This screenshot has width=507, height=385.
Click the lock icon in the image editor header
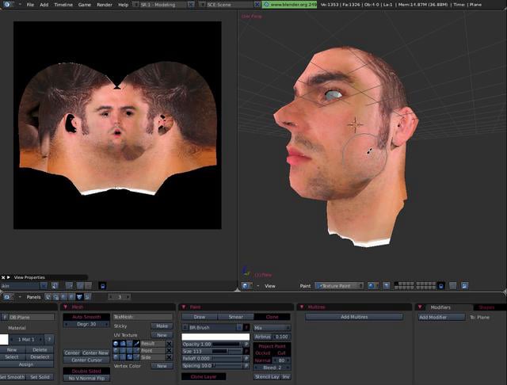pyautogui.click(x=102, y=286)
